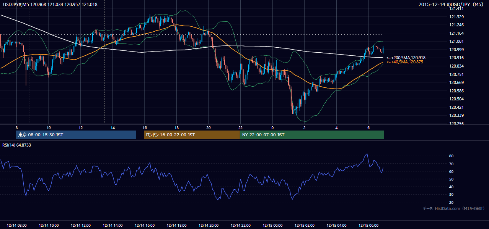Click the データ: HistData.com source credit

(x=454, y=208)
